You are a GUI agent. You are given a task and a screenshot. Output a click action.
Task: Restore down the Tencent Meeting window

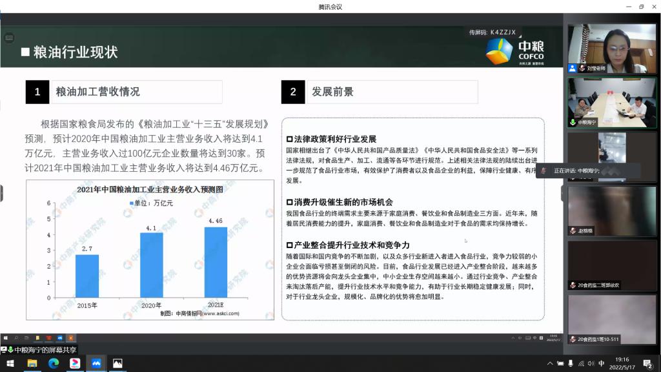tap(641, 6)
